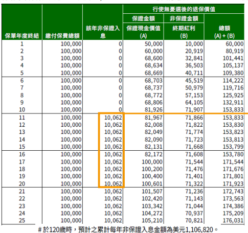Click the 行使無憂選後的退保價值 heading
Image resolution: width=248 pixels, height=233 pixels.
coord(184,9)
